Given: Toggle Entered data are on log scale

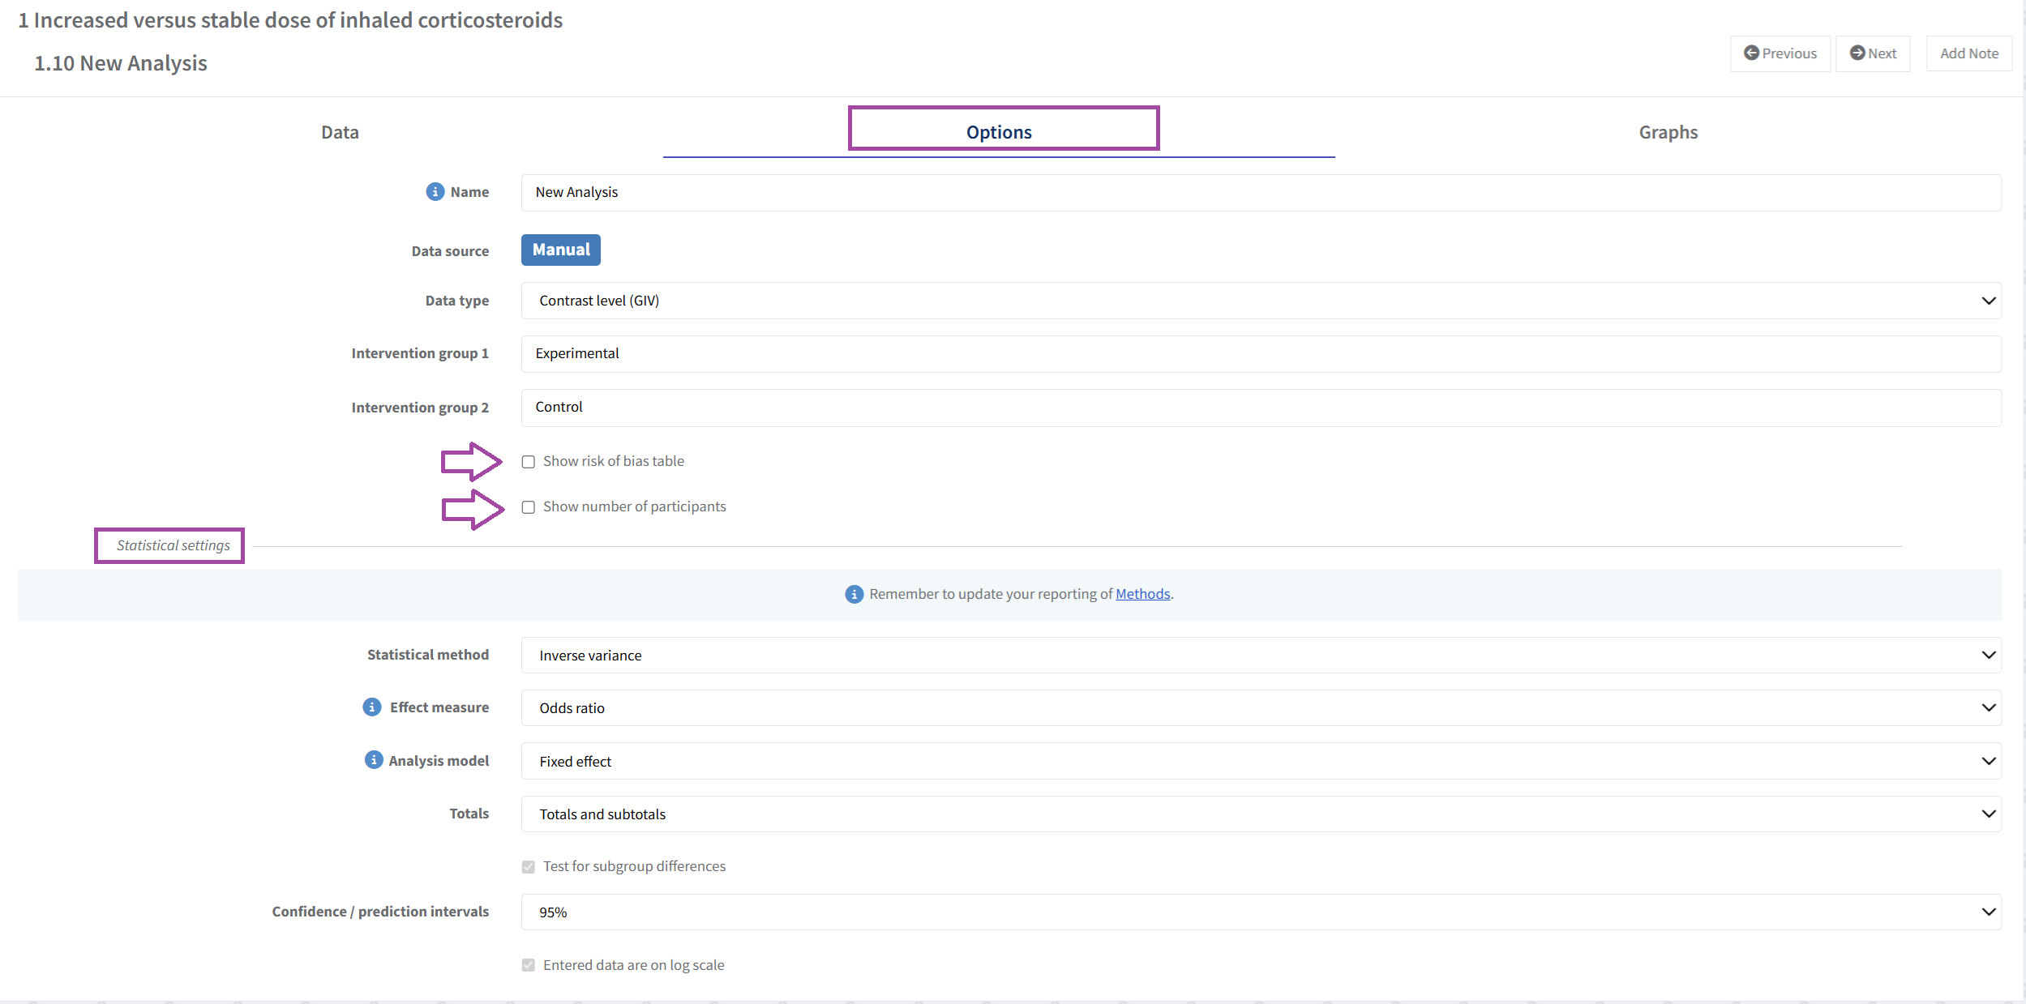Looking at the screenshot, I should [x=529, y=966].
